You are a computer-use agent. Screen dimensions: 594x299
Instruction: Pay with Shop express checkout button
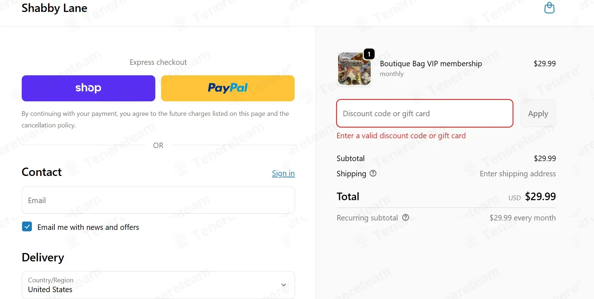(x=88, y=88)
